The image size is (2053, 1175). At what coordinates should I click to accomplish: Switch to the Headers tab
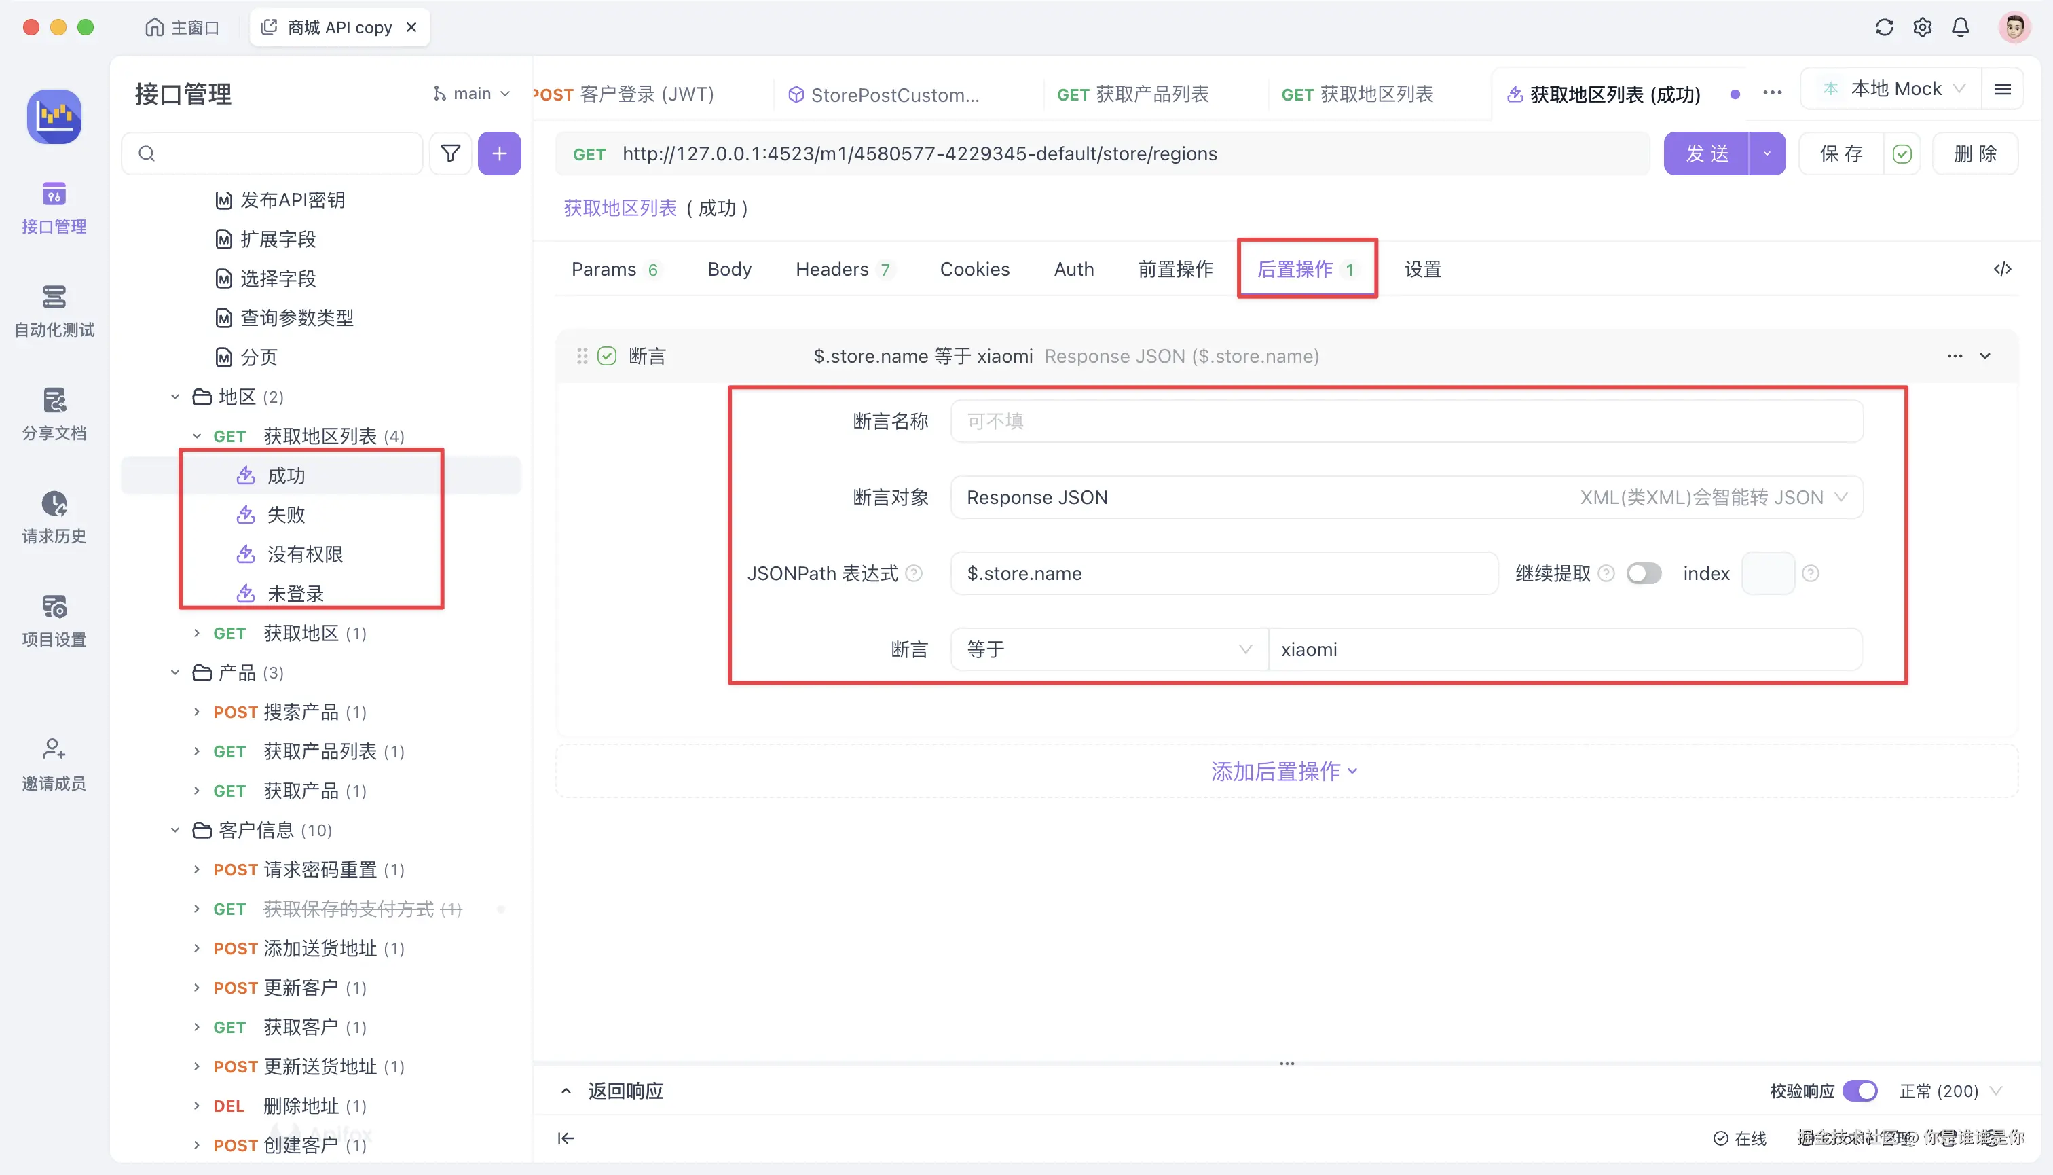coord(833,269)
